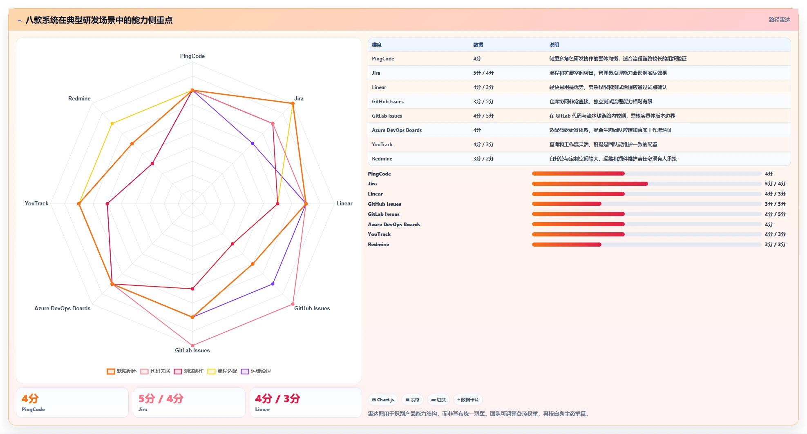Select the Azure DevOps Boards table row name
This screenshot has height=434, width=807.
coord(397,130)
